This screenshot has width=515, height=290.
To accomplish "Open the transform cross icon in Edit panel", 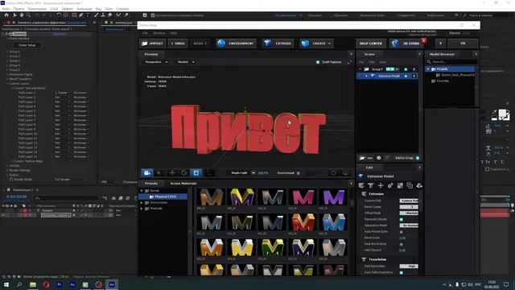I will pos(381,186).
